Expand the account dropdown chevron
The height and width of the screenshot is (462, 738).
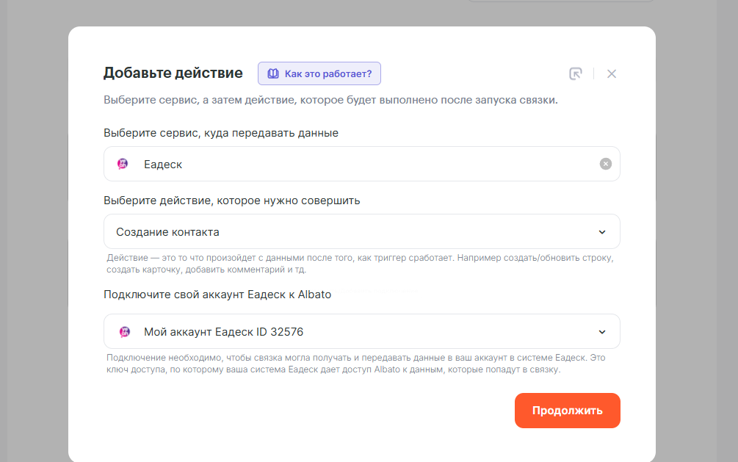[602, 332]
